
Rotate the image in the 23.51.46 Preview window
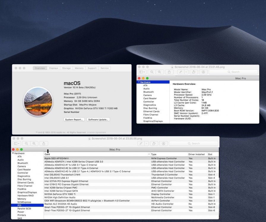(x=194, y=72)
